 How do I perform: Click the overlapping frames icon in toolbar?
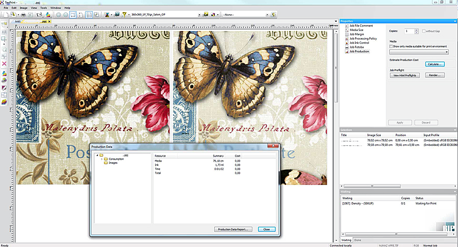96,15
